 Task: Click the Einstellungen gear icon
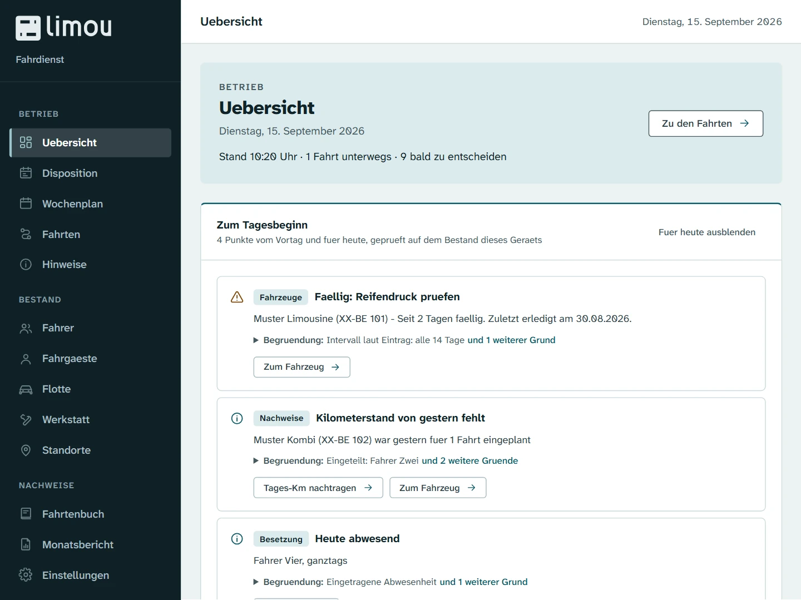click(26, 575)
